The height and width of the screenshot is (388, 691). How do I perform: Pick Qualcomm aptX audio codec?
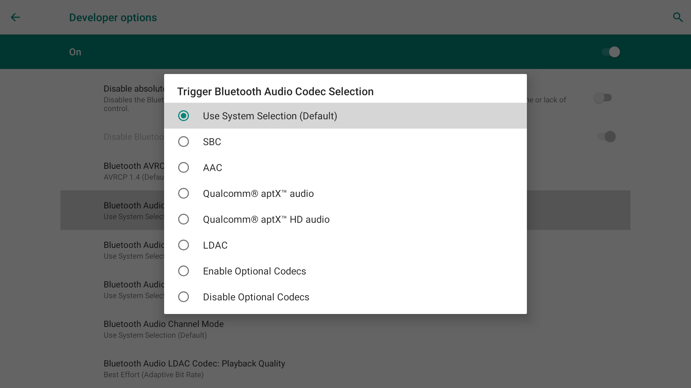pyautogui.click(x=345, y=193)
